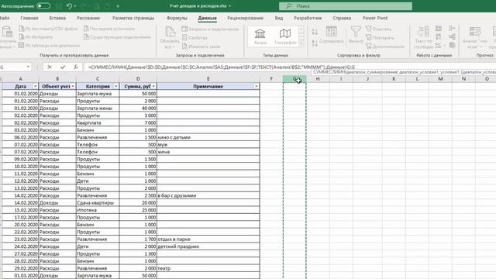Select column G header
Screen dimensions: 496x279
pos(294,79)
